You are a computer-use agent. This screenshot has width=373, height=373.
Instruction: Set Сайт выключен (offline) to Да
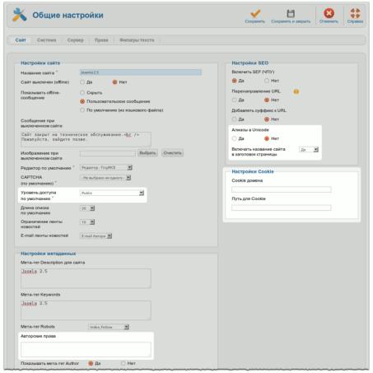[x=82, y=82]
